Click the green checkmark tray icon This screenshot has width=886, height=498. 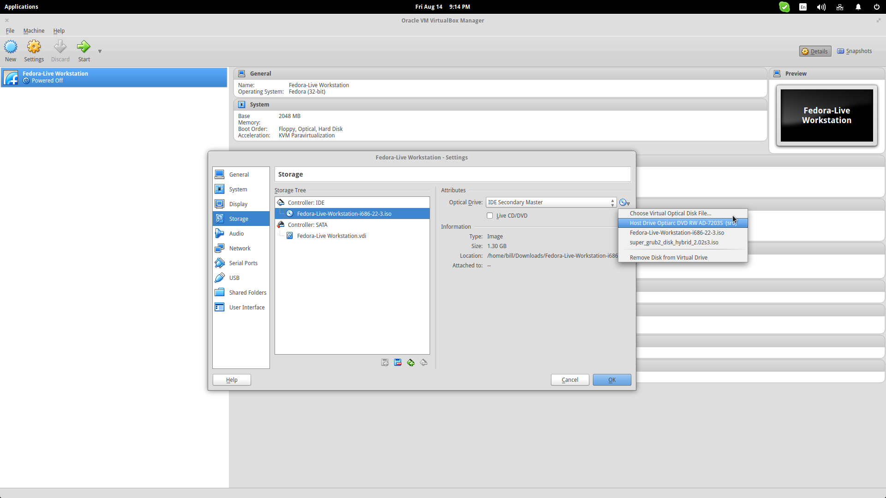coord(784,7)
